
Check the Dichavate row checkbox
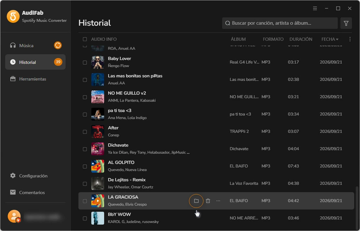tap(85, 149)
